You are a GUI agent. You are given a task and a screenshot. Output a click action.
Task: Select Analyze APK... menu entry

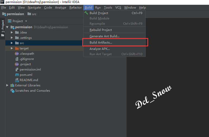coord(115,49)
